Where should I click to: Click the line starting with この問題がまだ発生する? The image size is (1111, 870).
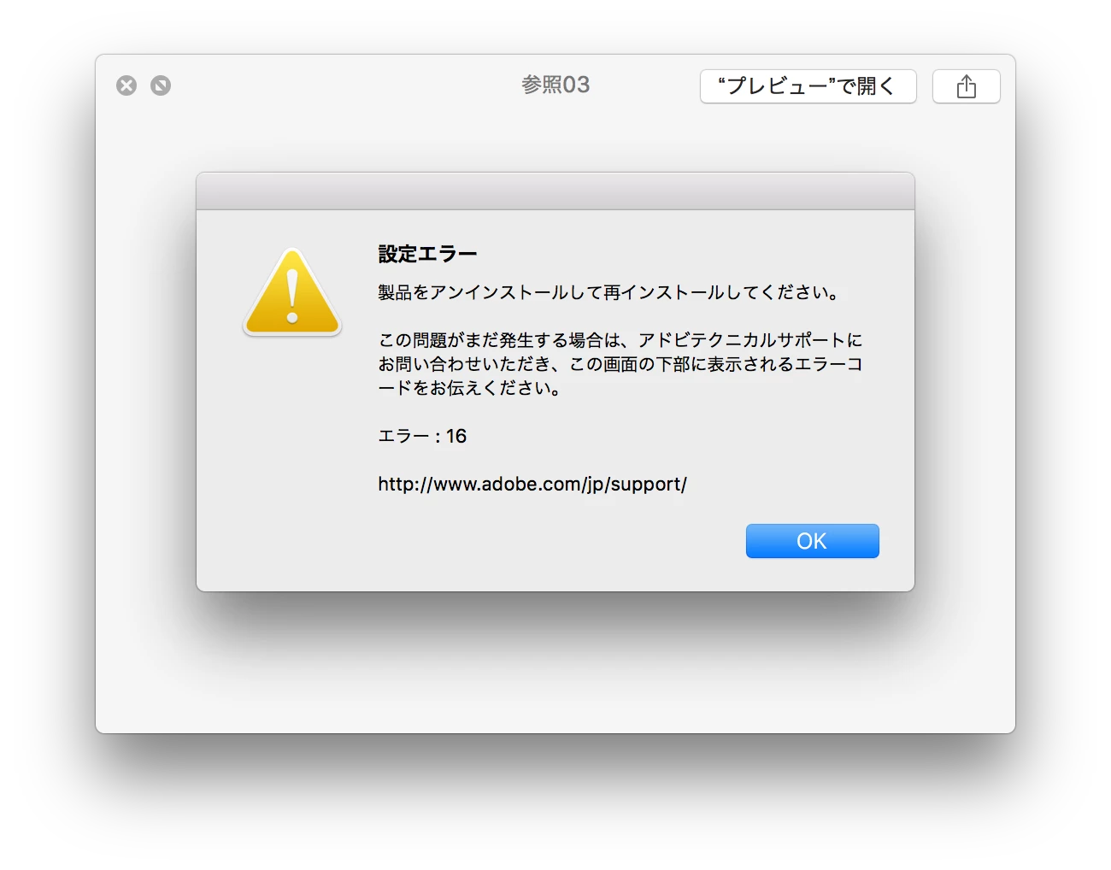click(x=620, y=340)
